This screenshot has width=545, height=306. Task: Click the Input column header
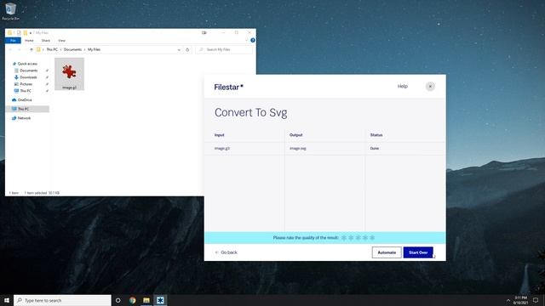[x=220, y=135]
